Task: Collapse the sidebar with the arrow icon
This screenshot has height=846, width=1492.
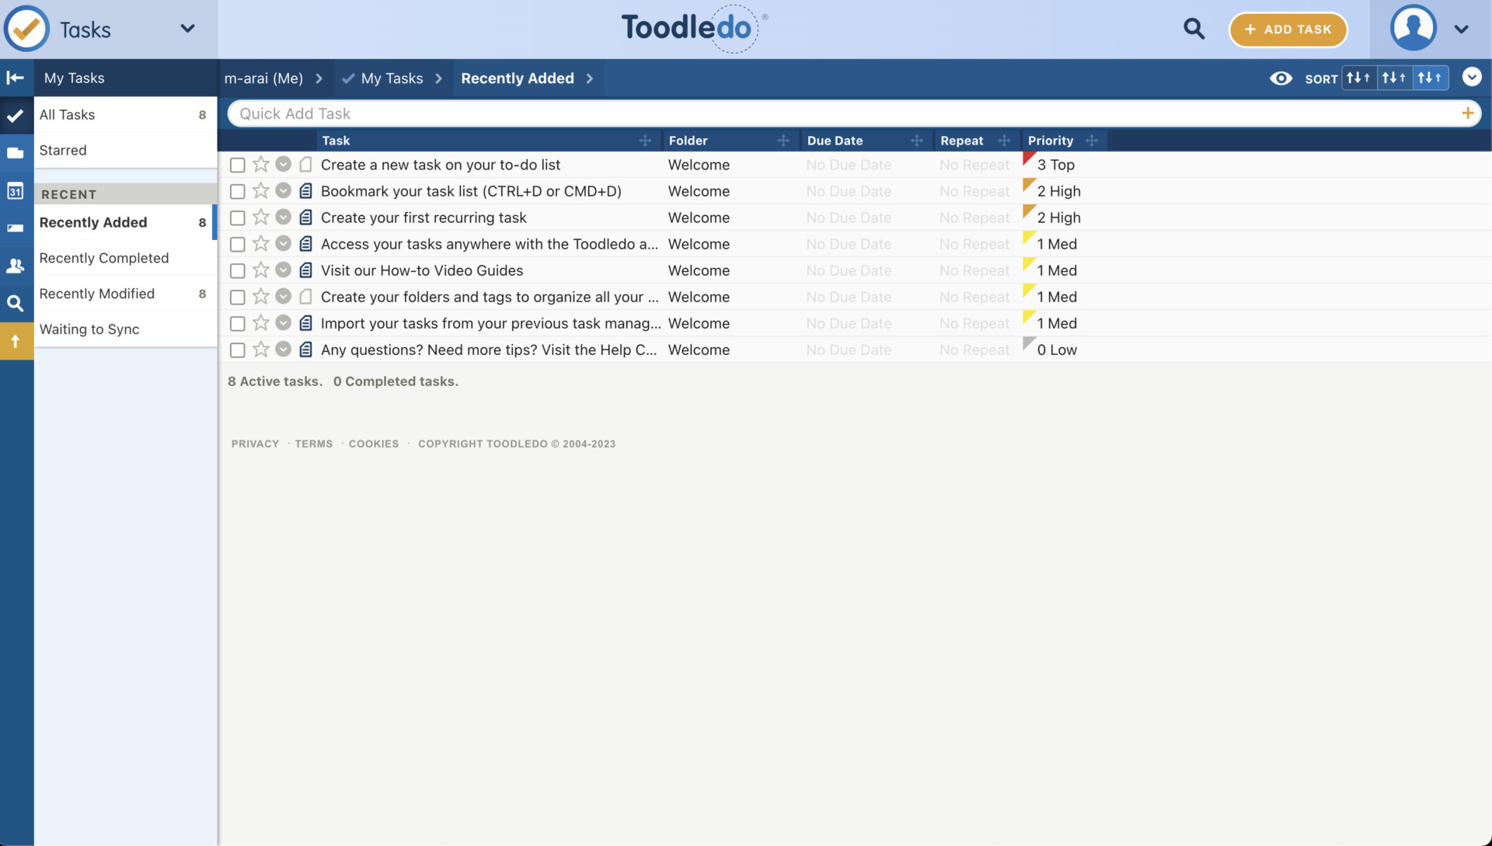Action: (x=15, y=78)
